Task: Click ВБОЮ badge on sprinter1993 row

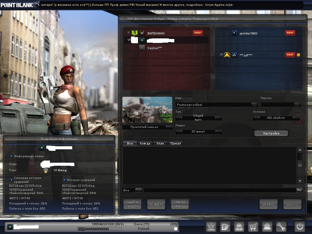Action: (x=290, y=33)
